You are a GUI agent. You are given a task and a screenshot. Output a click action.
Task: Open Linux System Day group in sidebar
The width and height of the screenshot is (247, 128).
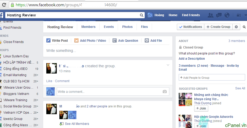16,56
